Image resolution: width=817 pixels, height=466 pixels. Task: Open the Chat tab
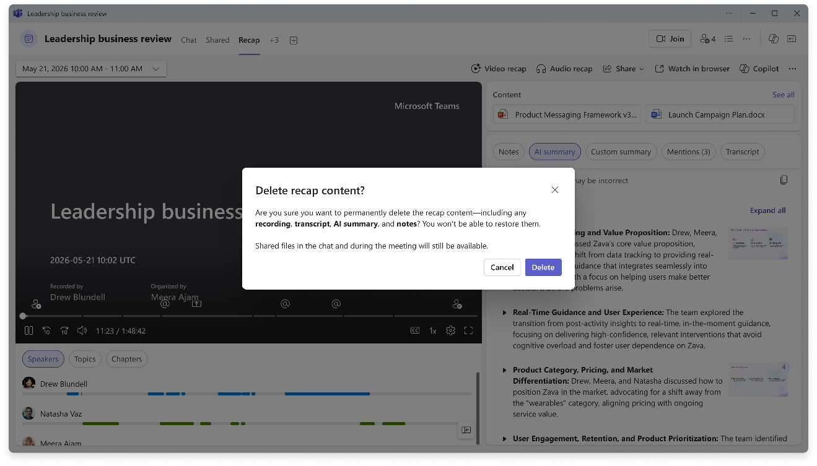[189, 40]
